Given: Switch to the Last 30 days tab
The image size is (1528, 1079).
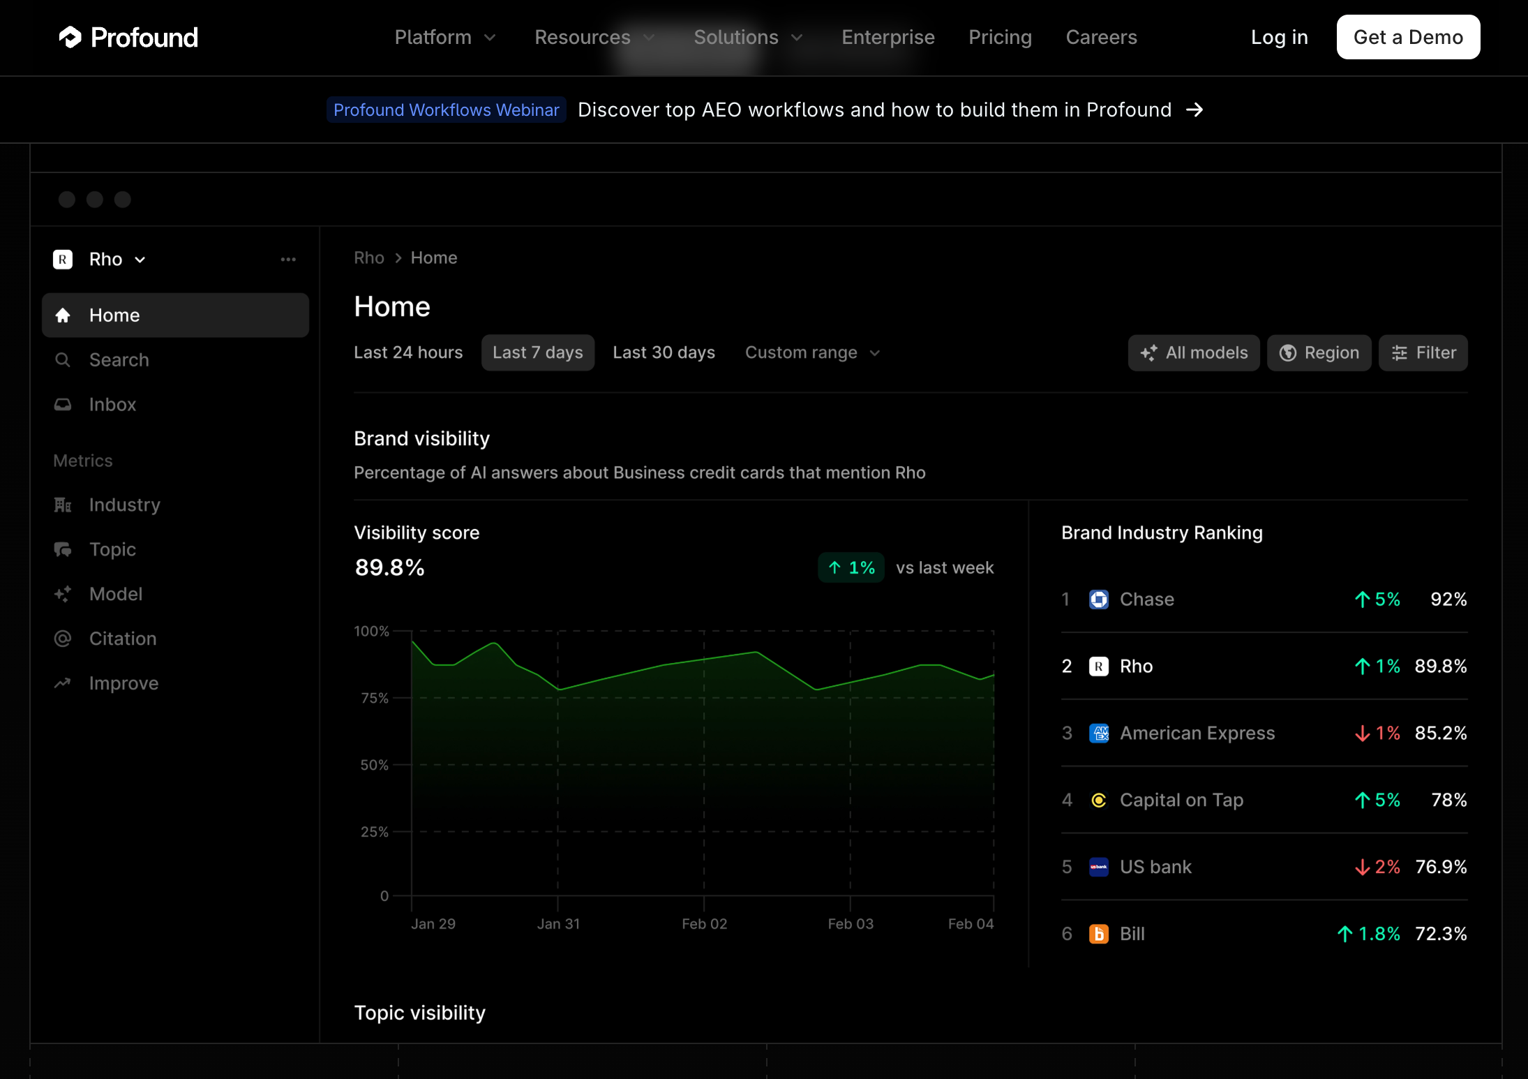Looking at the screenshot, I should 664,352.
